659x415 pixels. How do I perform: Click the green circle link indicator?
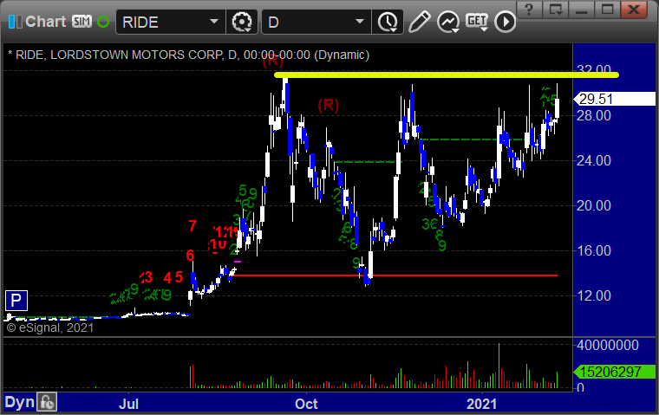point(103,22)
